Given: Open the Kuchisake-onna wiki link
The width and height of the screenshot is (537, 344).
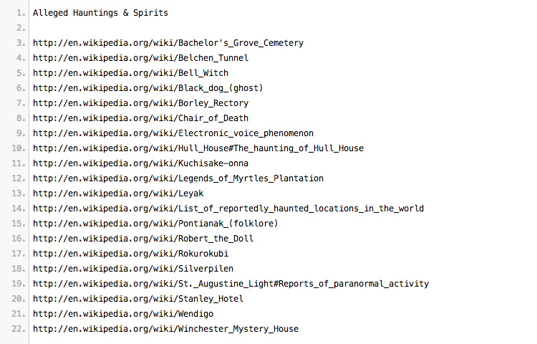Looking at the screenshot, I should (x=140, y=163).
